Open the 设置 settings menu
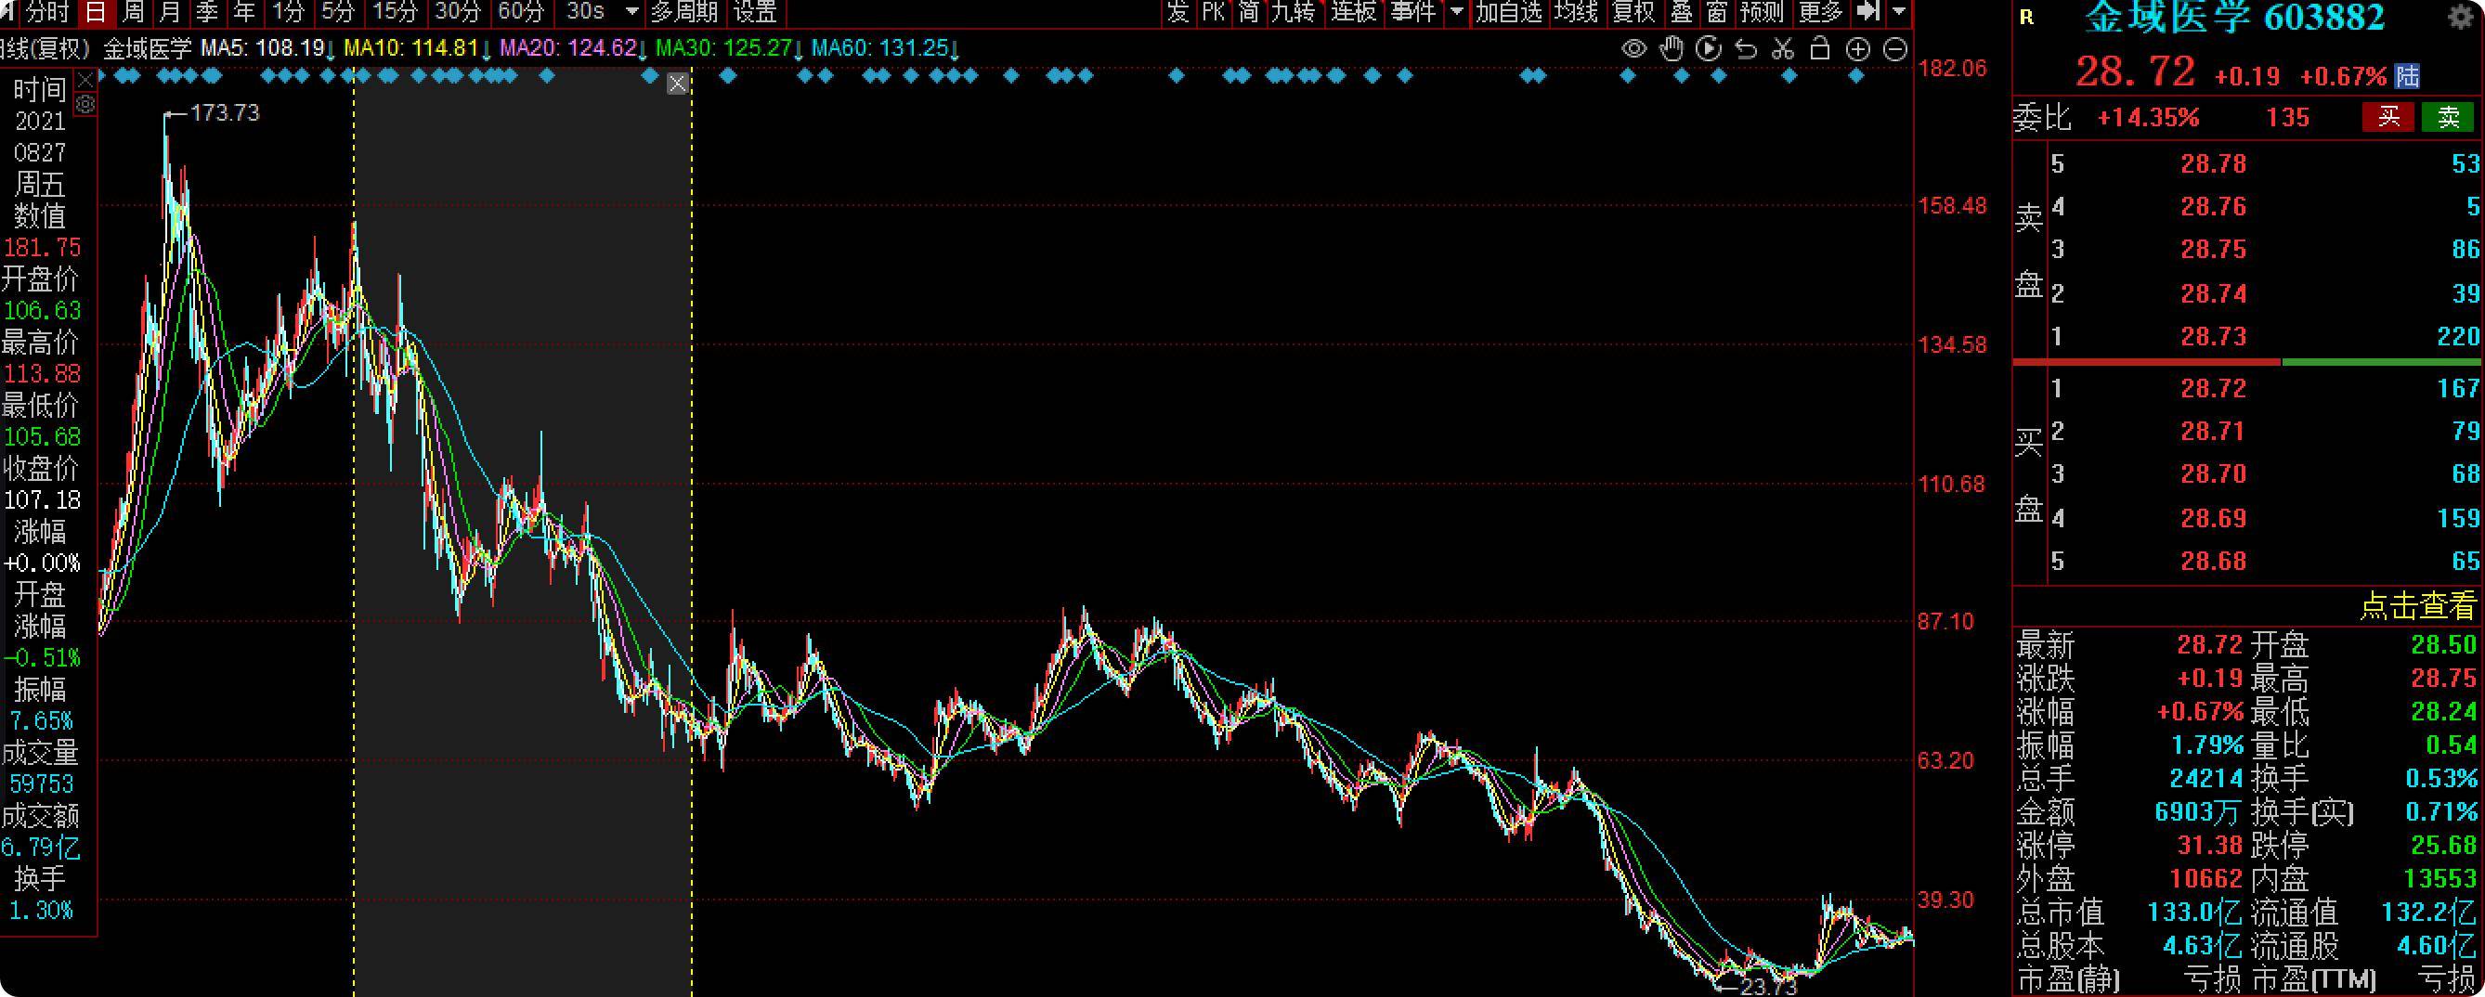2485x997 pixels. [755, 13]
